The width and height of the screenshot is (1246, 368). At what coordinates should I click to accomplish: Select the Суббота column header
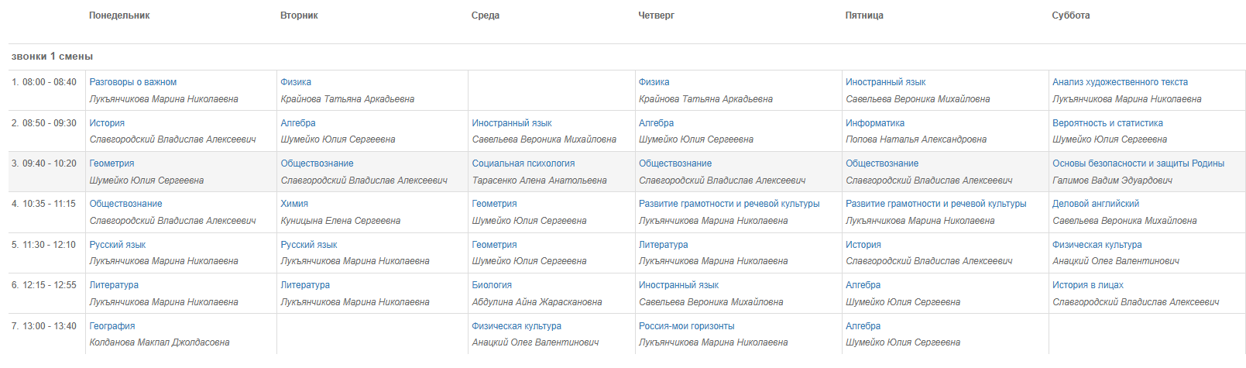1071,15
